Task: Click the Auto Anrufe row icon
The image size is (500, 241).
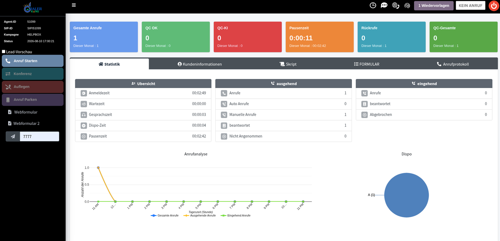Action: [x=224, y=104]
